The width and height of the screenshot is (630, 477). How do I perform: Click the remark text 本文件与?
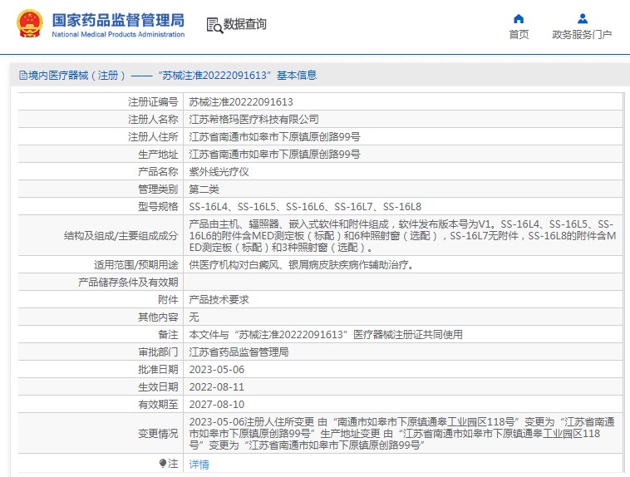[326, 335]
